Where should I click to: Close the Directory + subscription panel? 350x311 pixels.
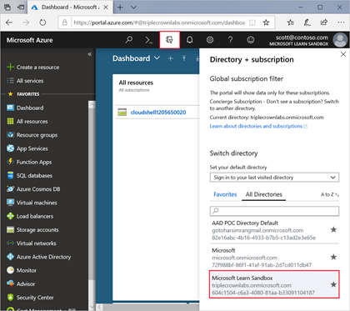point(343,54)
